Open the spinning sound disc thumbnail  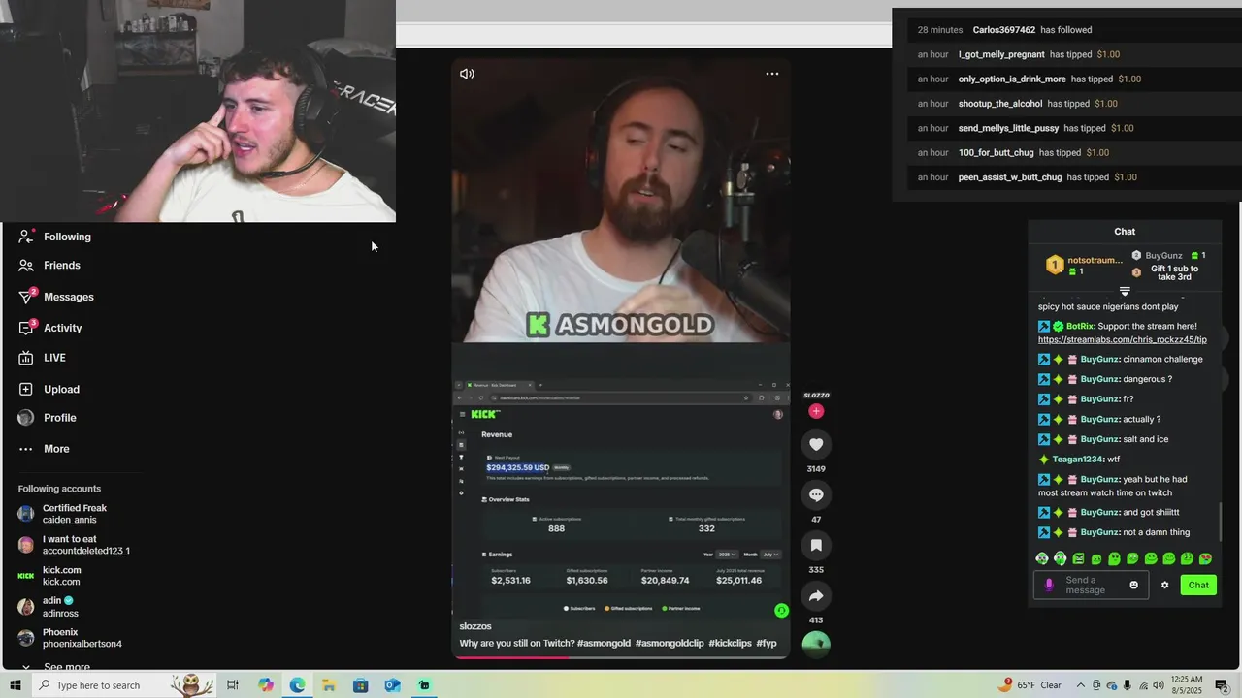pos(816,644)
